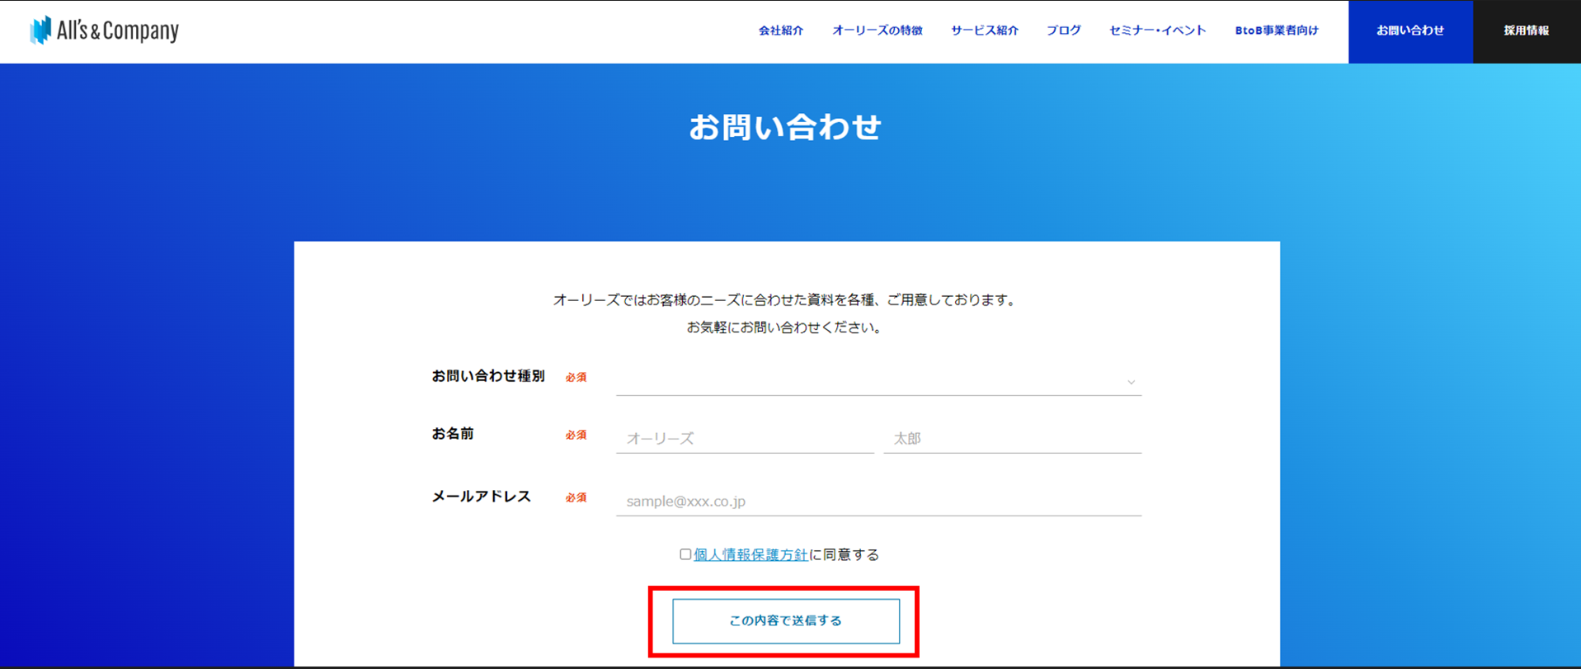Click the お問い合わせ header button

1410,31
